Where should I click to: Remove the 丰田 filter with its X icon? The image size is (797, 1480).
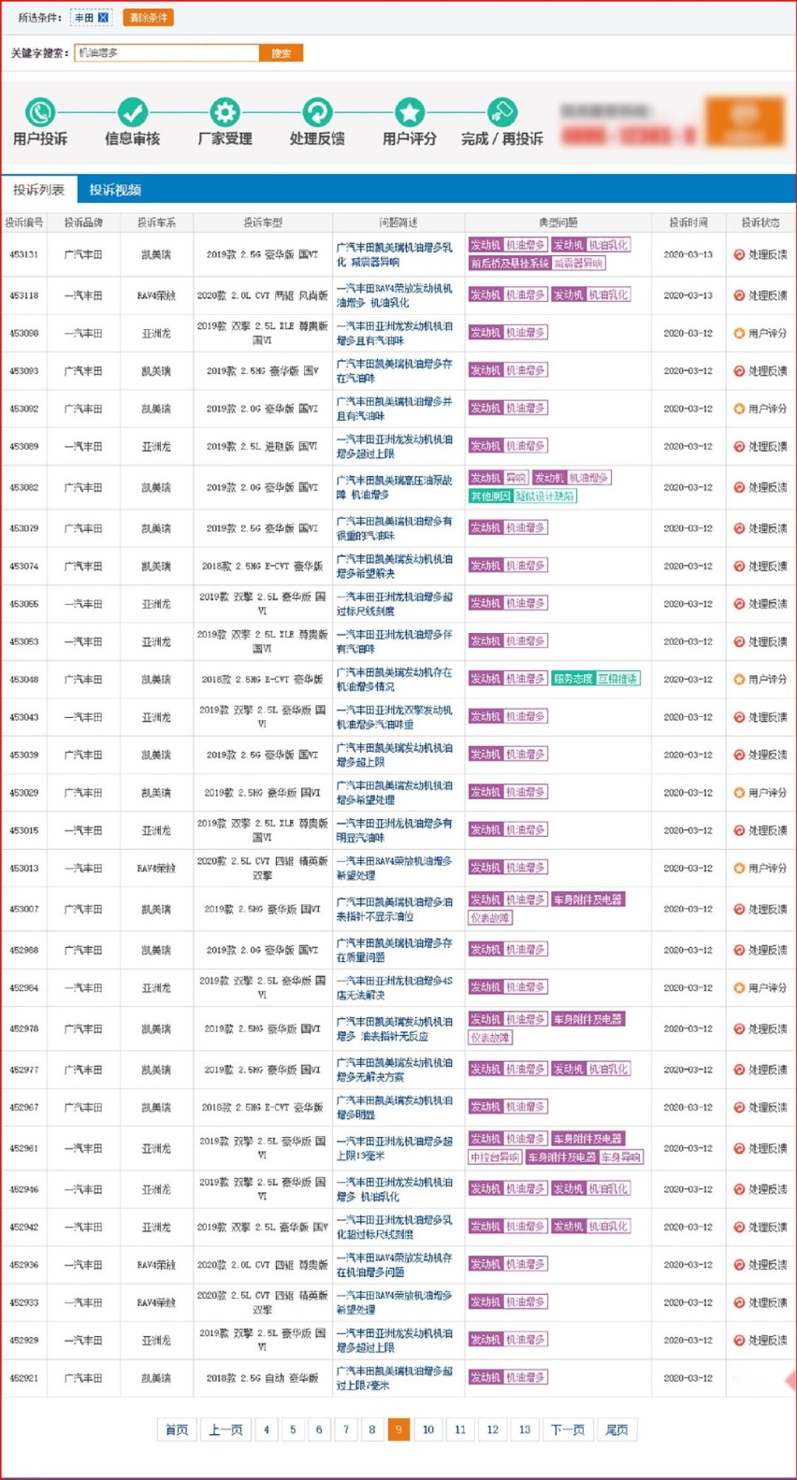pyautogui.click(x=103, y=18)
